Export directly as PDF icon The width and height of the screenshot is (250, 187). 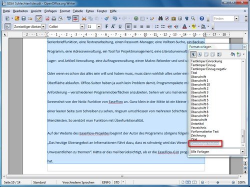point(47,18)
